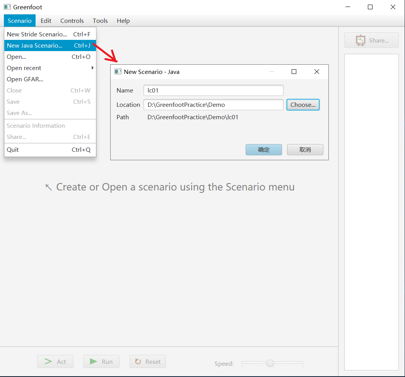
Task: Open the Help menu
Action: point(123,21)
